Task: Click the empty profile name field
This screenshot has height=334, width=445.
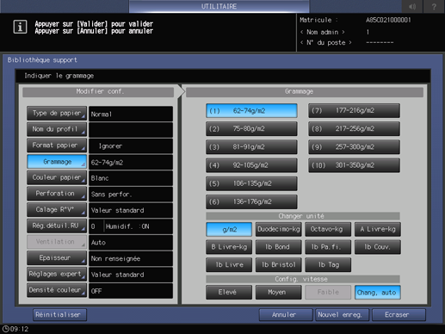Action: click(x=131, y=130)
